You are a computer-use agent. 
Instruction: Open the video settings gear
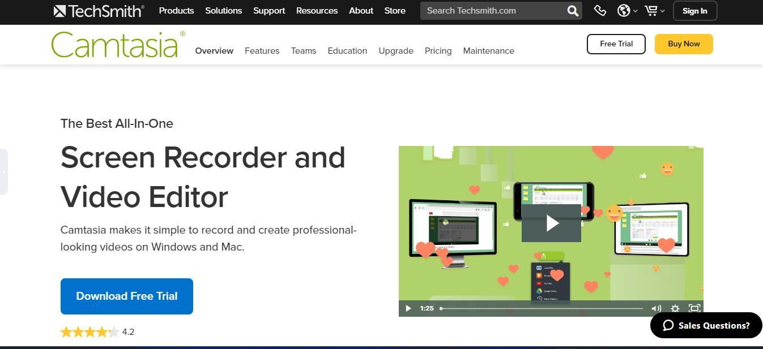(675, 308)
